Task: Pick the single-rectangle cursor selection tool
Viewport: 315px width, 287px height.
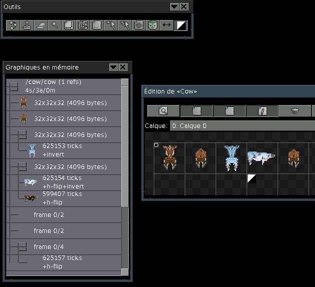Action: (x=111, y=25)
